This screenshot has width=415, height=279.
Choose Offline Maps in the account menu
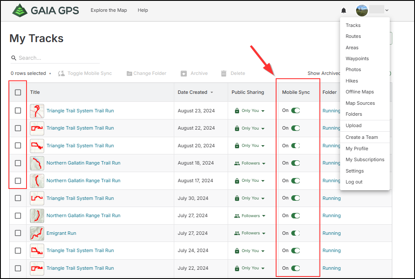359,92
